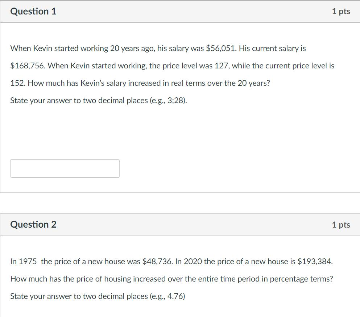Click the current price level 152
Image resolution: width=360 pixels, height=317 pixels.
click(16, 83)
